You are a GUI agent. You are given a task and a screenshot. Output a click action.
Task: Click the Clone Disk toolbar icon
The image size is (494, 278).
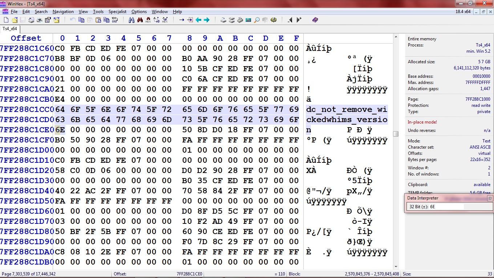[x=232, y=20]
